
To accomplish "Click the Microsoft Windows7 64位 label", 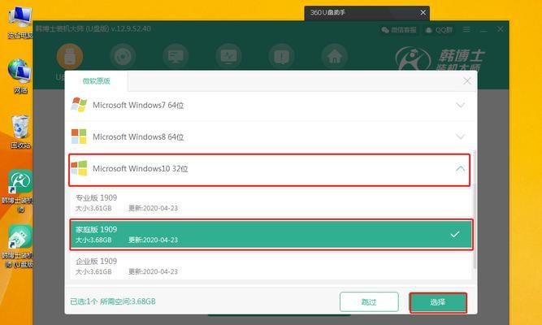I will coord(138,105).
